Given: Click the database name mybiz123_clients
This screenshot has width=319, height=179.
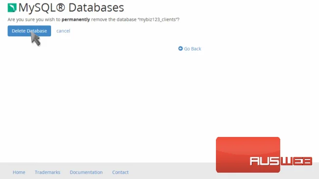Looking at the screenshot, I should (x=158, y=20).
